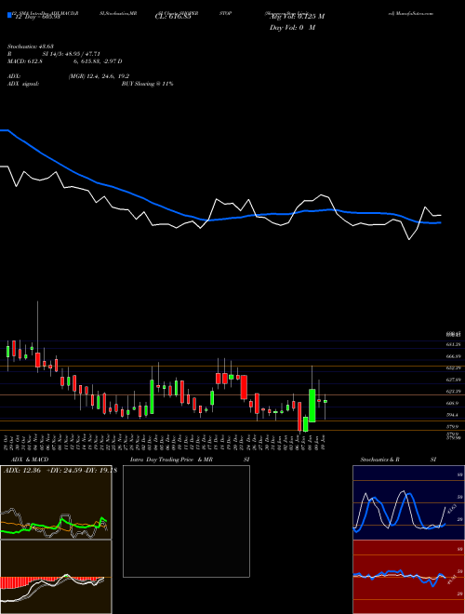Click the 'ADX: 12.36' value in indicator panel

(x=22, y=470)
